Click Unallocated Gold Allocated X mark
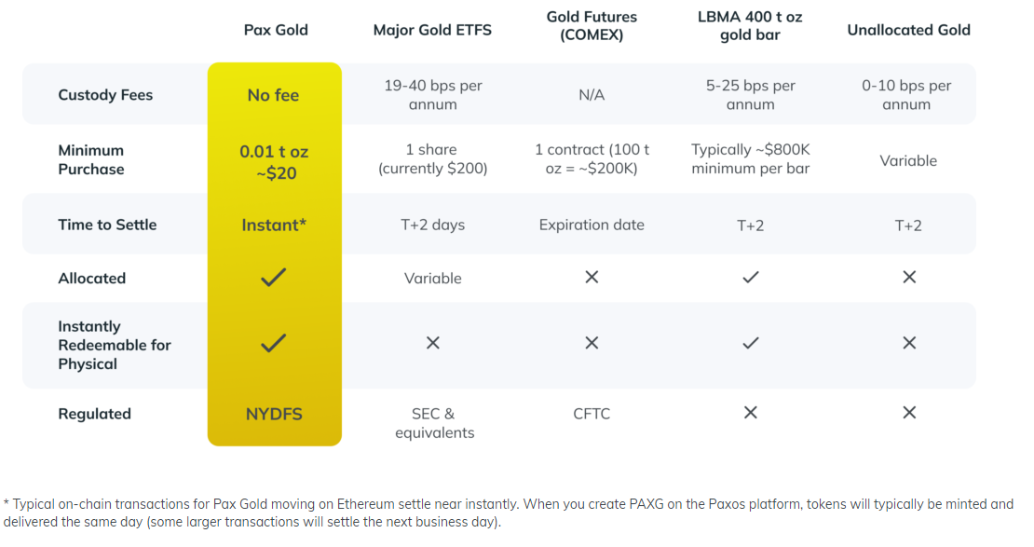This screenshot has width=1034, height=547. 909,278
